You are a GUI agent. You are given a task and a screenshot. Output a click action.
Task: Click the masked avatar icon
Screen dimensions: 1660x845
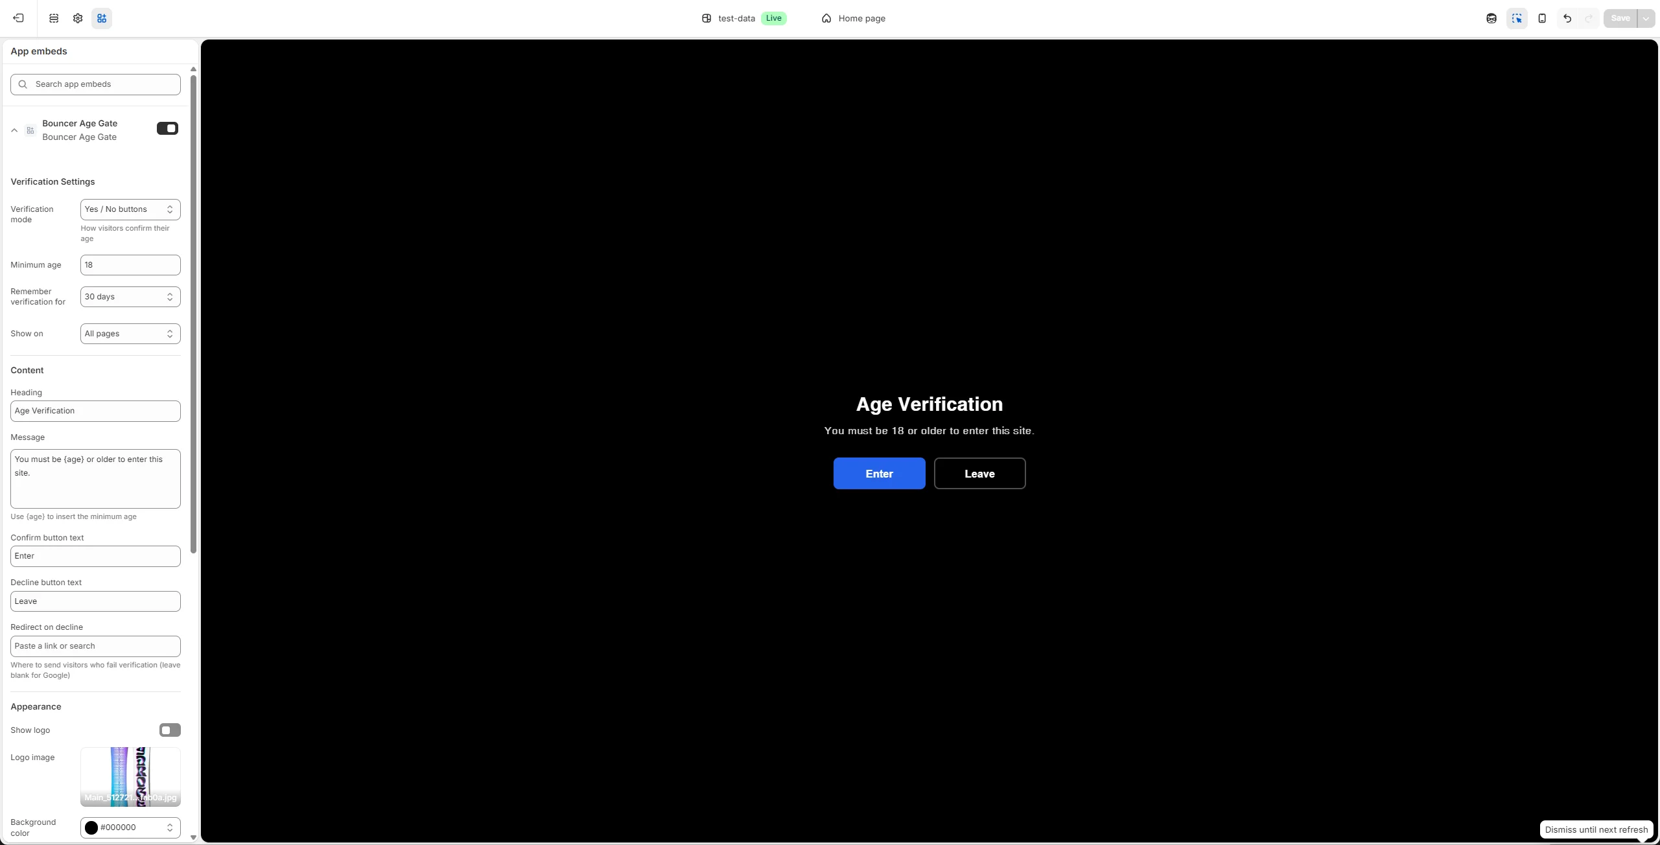click(1491, 18)
